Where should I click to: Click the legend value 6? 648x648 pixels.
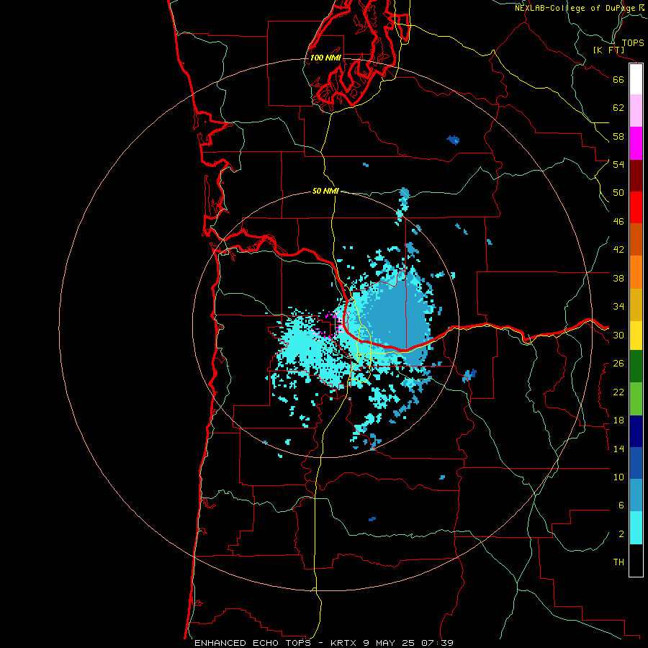point(621,505)
